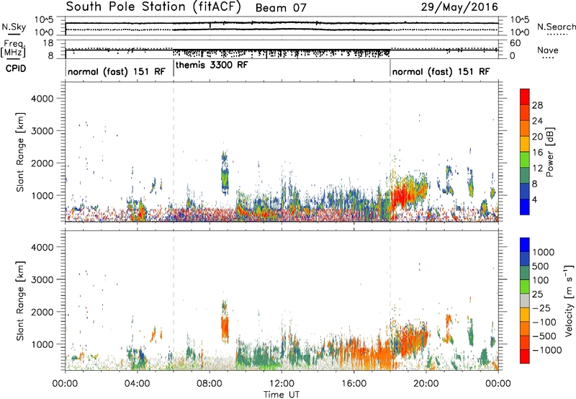This screenshot has width=576, height=399.
Task: Click the dashed CPID boundary line at 18:00
Action: tap(390, 151)
